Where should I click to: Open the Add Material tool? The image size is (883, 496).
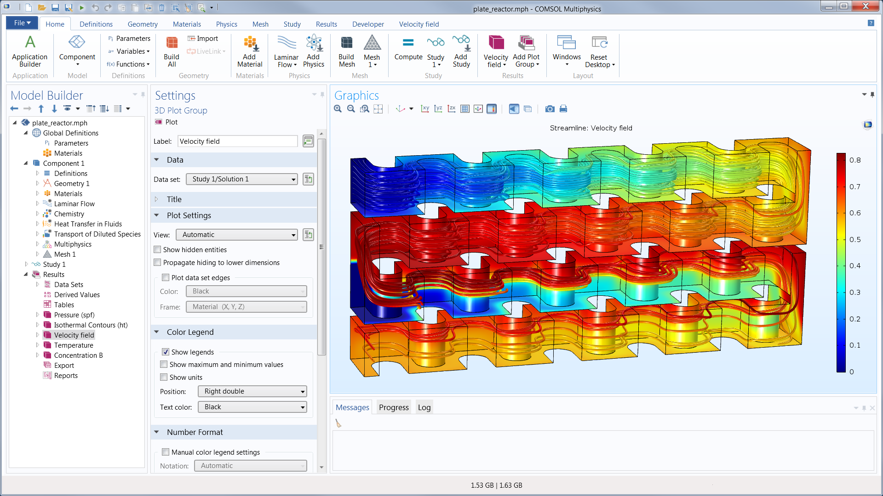(249, 51)
